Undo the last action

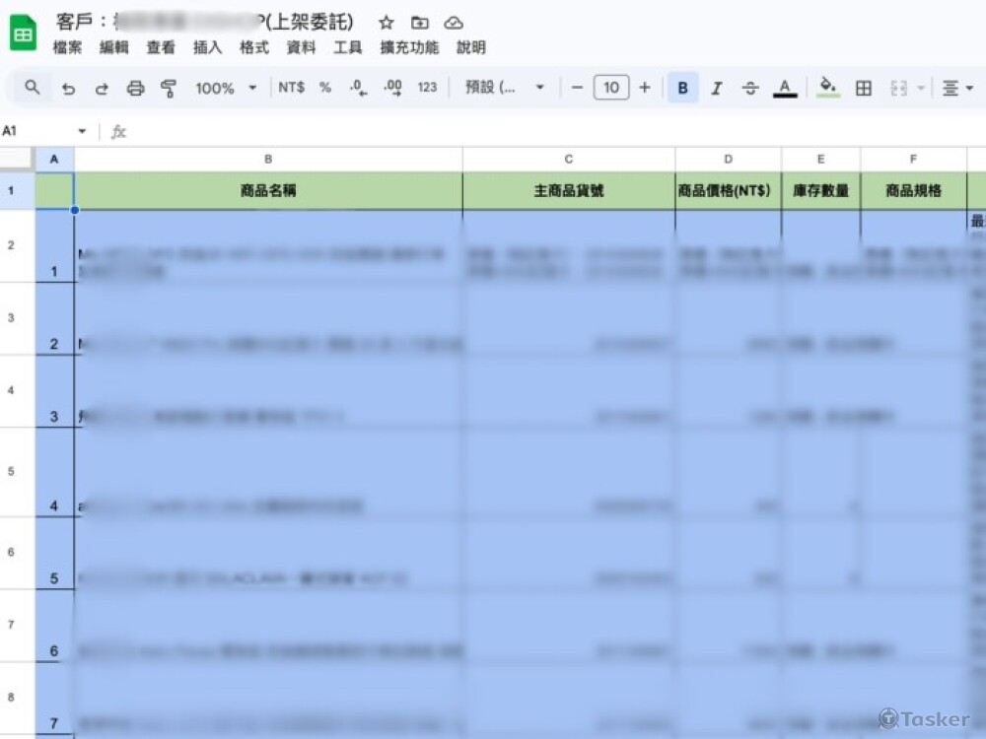click(x=67, y=88)
